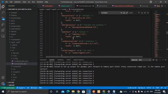Image resolution: width=168 pixels, height=94 pixels.
Task: Open the SSH remote indicator
Action: coord(8,88)
